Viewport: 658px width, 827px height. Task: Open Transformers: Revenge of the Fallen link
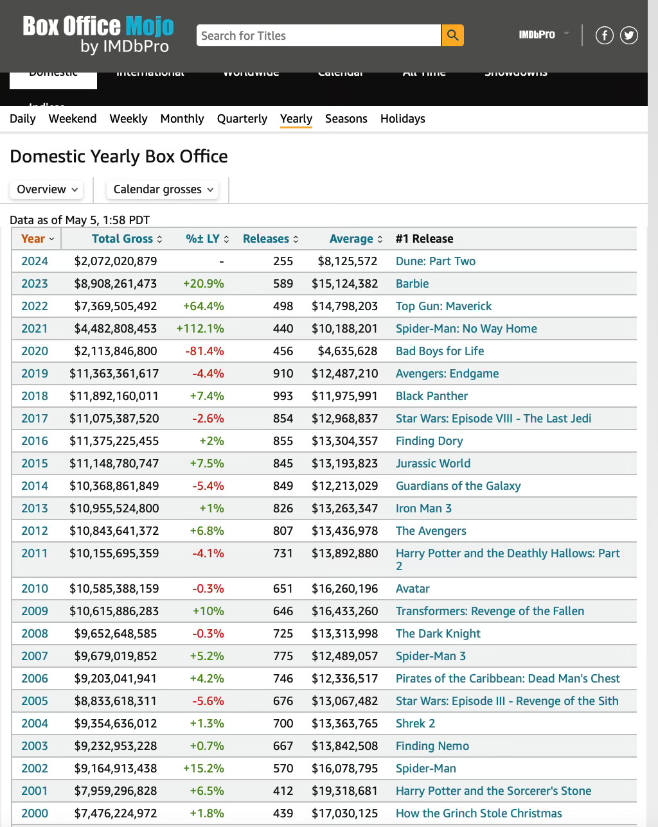pyautogui.click(x=490, y=611)
